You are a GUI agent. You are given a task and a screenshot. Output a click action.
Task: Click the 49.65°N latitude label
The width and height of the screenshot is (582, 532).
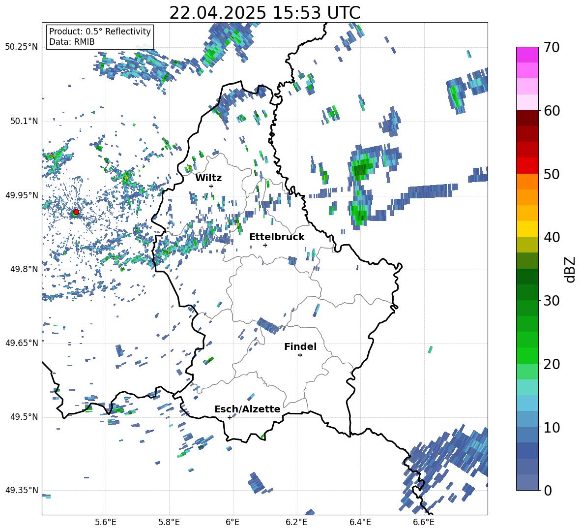click(x=22, y=343)
